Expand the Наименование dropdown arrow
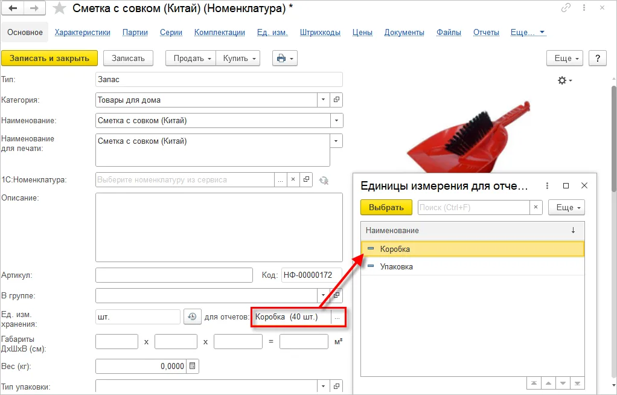 336,121
